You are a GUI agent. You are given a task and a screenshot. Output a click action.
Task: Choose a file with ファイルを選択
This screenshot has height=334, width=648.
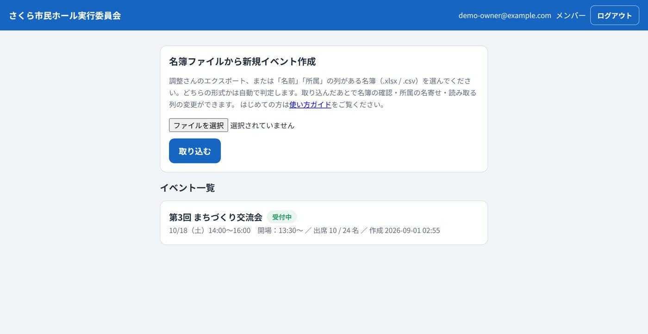click(199, 125)
